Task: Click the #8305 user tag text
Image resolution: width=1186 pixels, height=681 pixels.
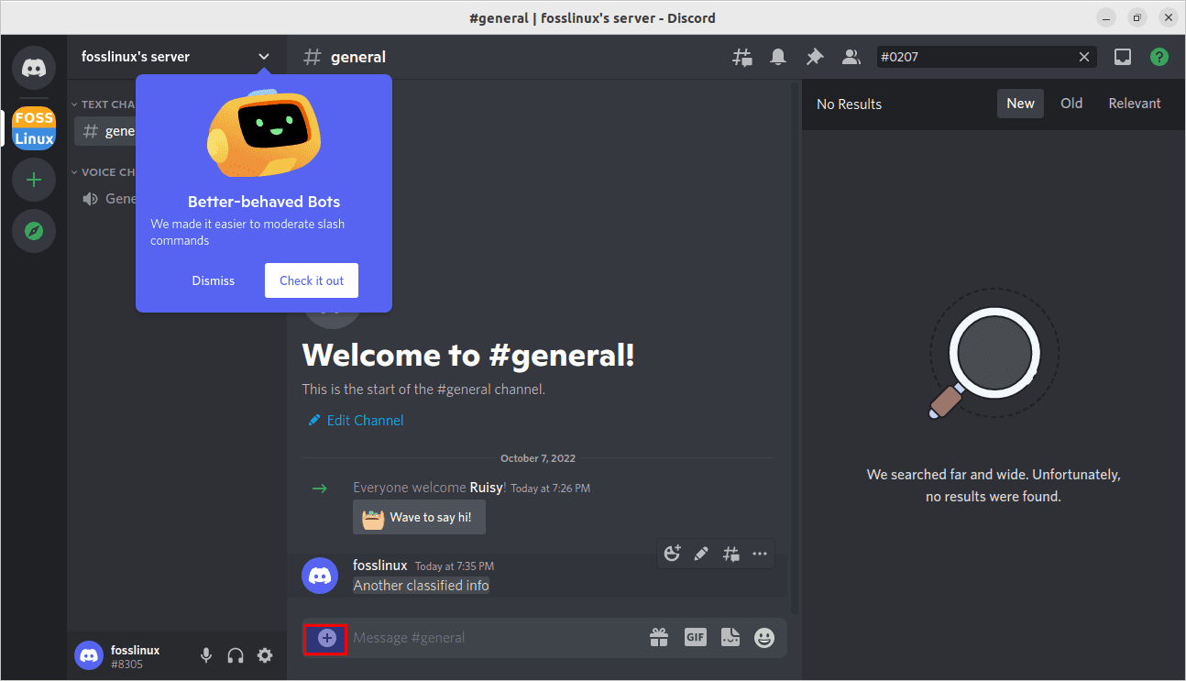Action: pyautogui.click(x=126, y=665)
